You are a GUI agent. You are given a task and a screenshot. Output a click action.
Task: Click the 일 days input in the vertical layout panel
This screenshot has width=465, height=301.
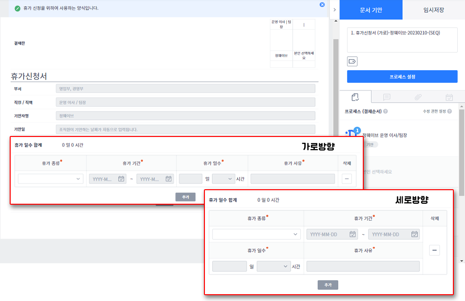point(230,266)
